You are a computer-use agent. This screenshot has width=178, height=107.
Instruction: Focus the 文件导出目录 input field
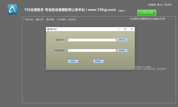[x=92, y=50]
